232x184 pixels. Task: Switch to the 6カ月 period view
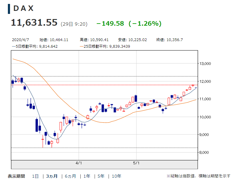click(x=70, y=176)
